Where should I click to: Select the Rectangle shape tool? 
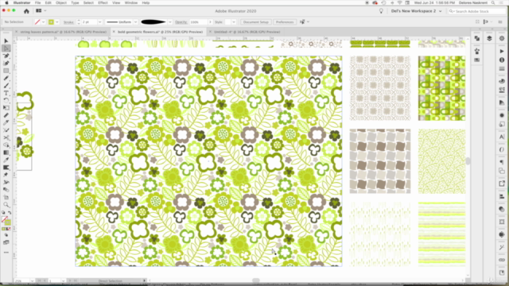(x=6, y=71)
